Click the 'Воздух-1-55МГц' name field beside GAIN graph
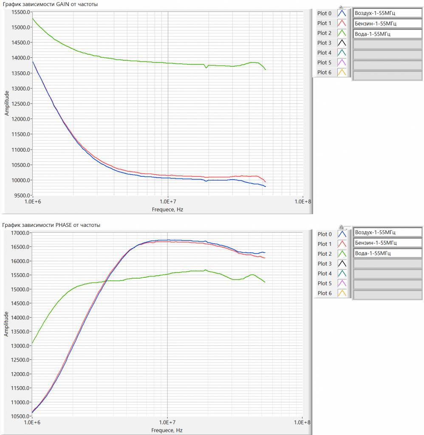 point(387,13)
